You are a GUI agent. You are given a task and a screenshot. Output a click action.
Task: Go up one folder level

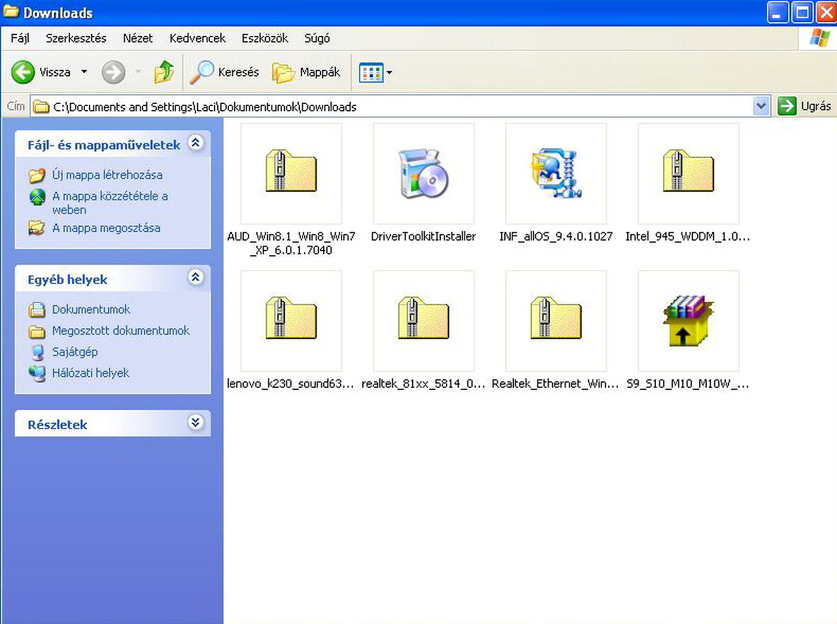point(164,72)
